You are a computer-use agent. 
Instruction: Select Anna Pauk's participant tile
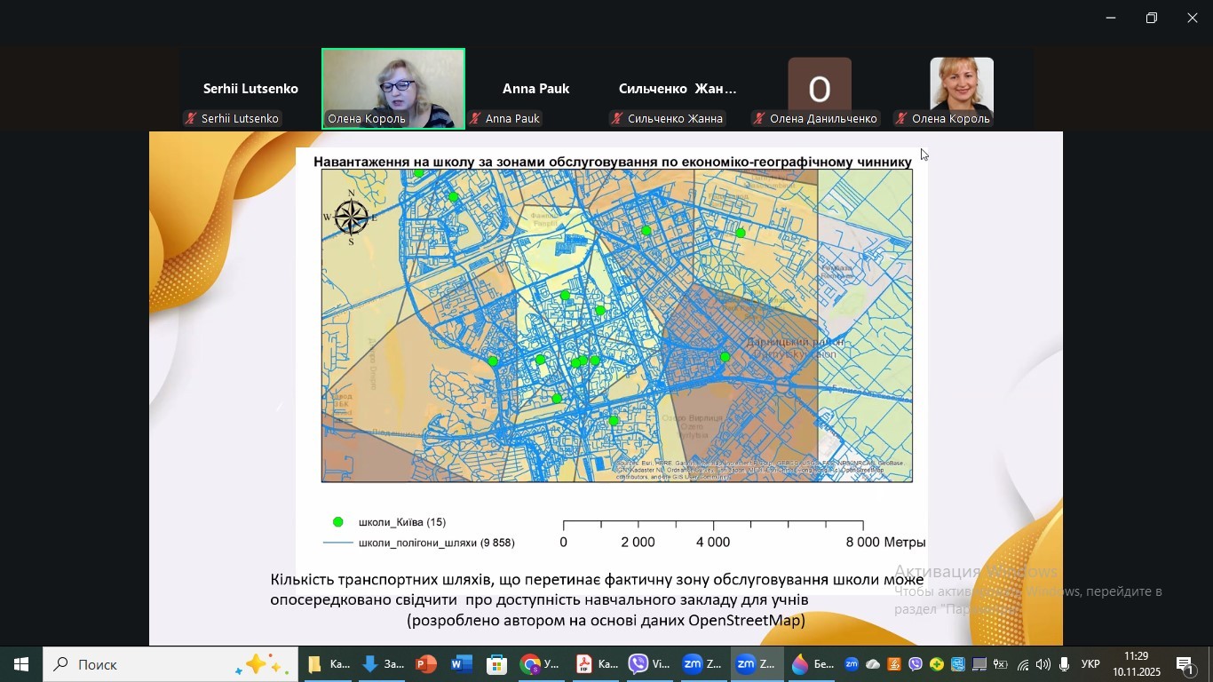[535, 90]
